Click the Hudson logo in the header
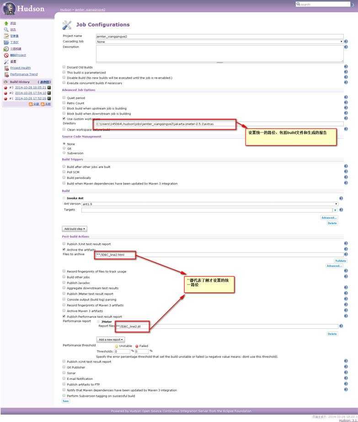 [x=24, y=8]
